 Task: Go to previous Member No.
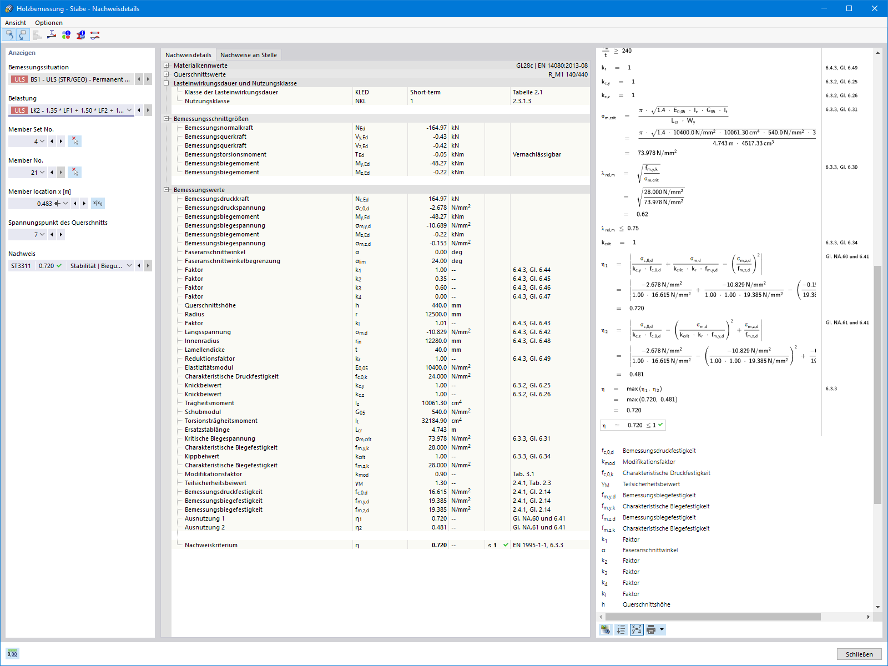coord(52,172)
